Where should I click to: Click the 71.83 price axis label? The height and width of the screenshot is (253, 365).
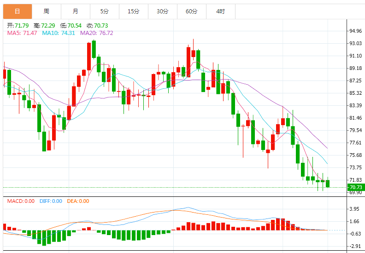pos(356,180)
